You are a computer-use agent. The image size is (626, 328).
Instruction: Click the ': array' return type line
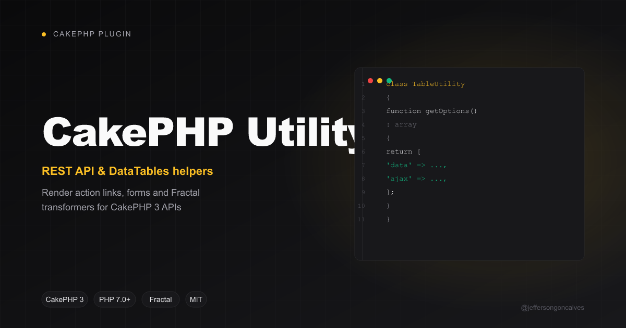point(402,124)
